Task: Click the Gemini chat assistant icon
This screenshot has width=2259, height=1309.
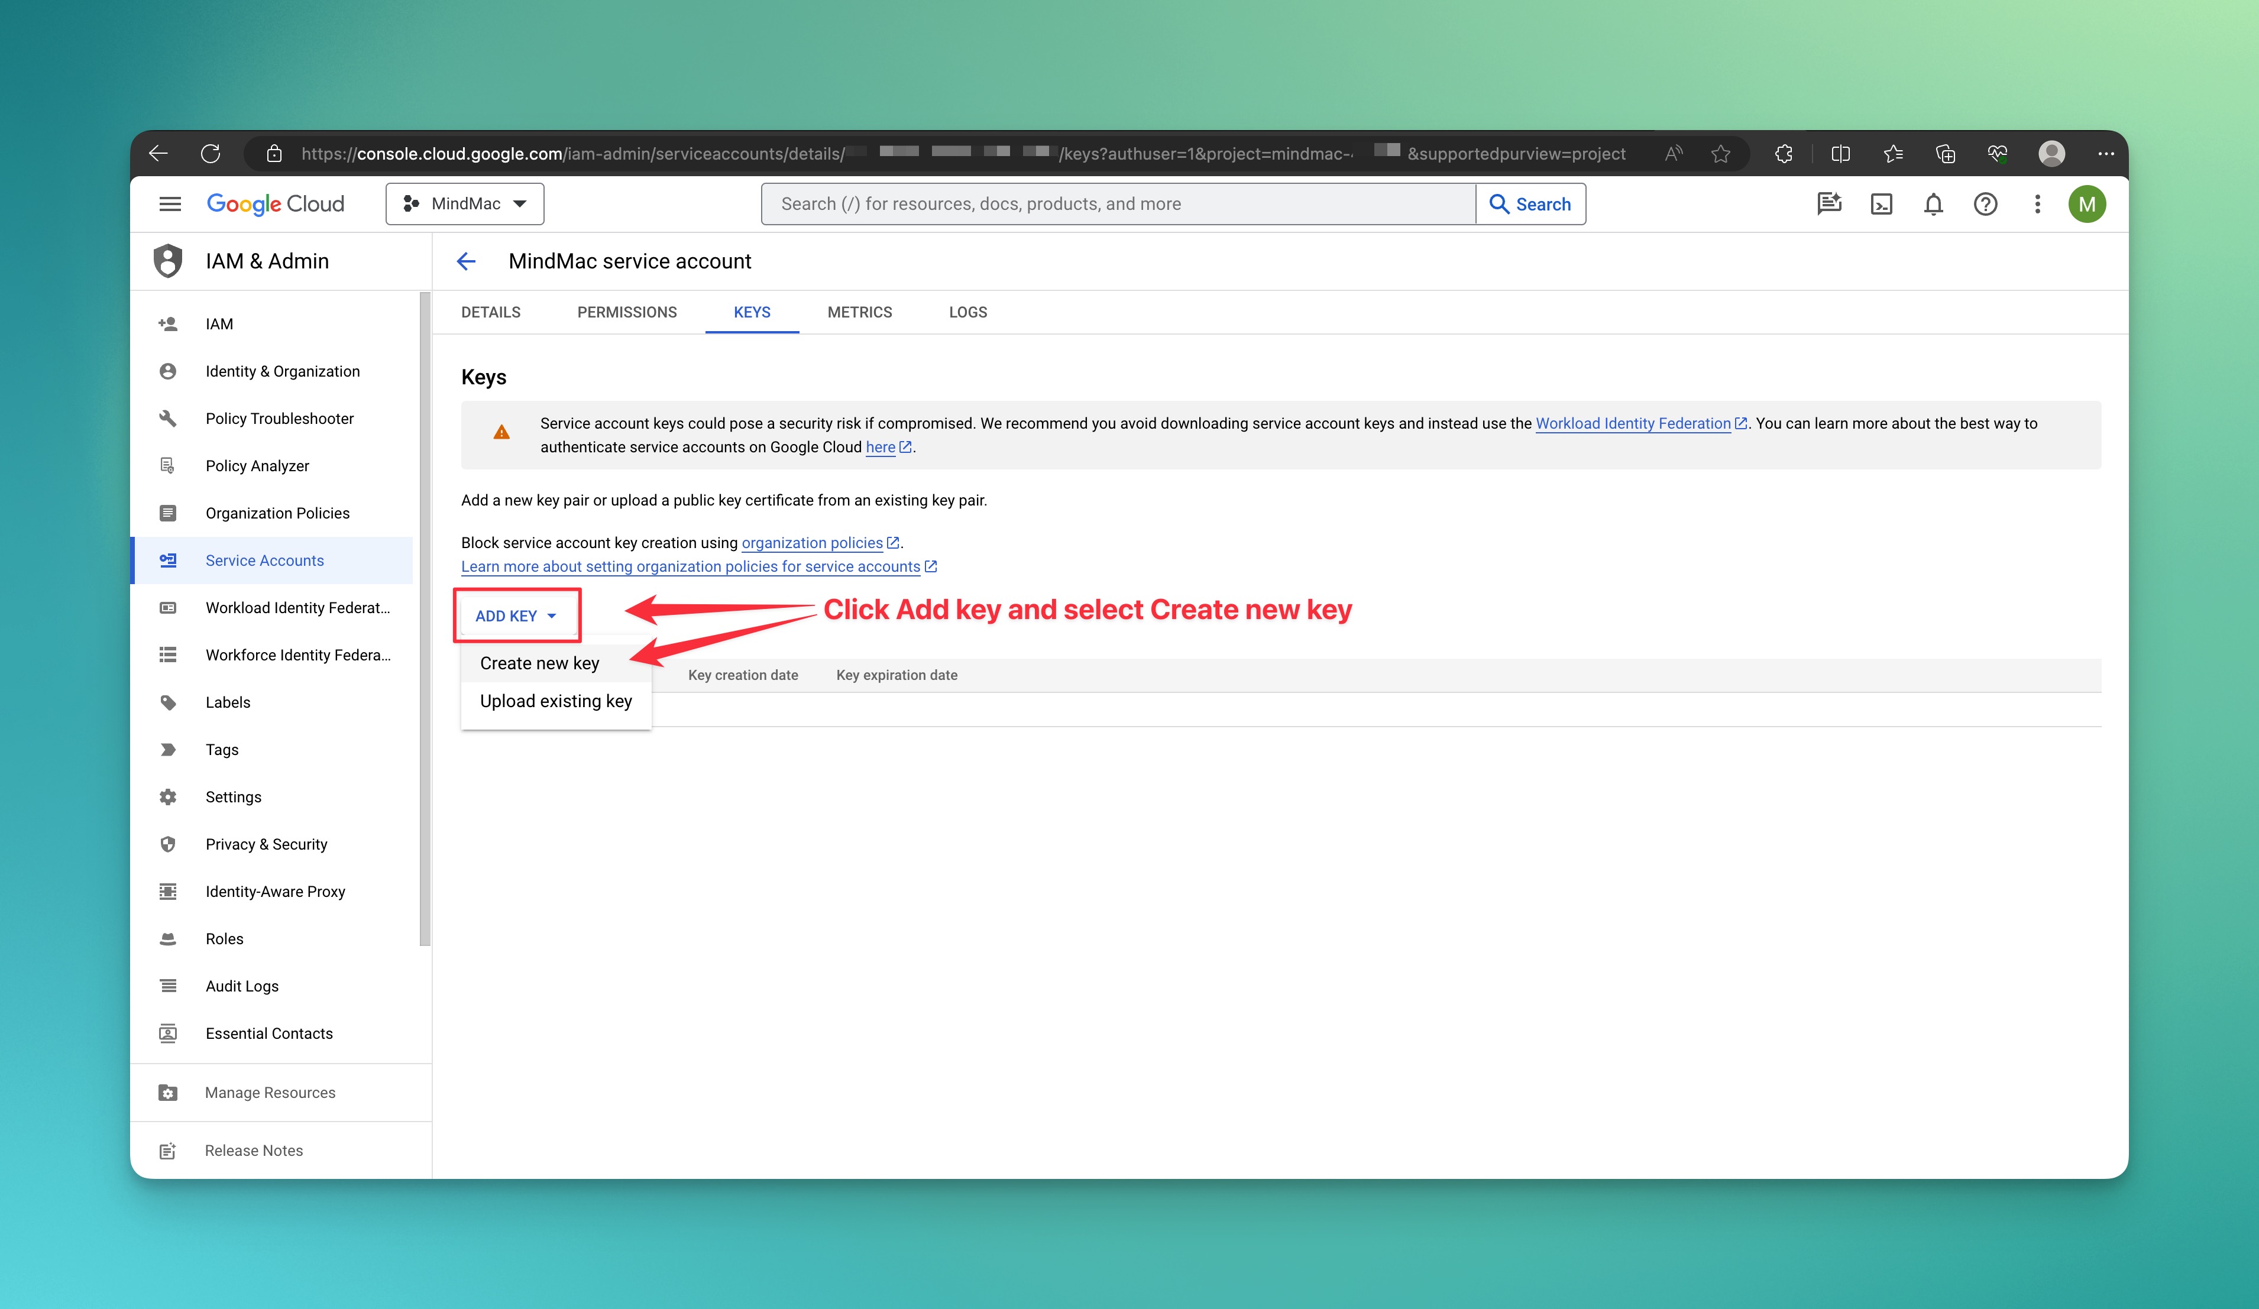Action: (x=1828, y=205)
